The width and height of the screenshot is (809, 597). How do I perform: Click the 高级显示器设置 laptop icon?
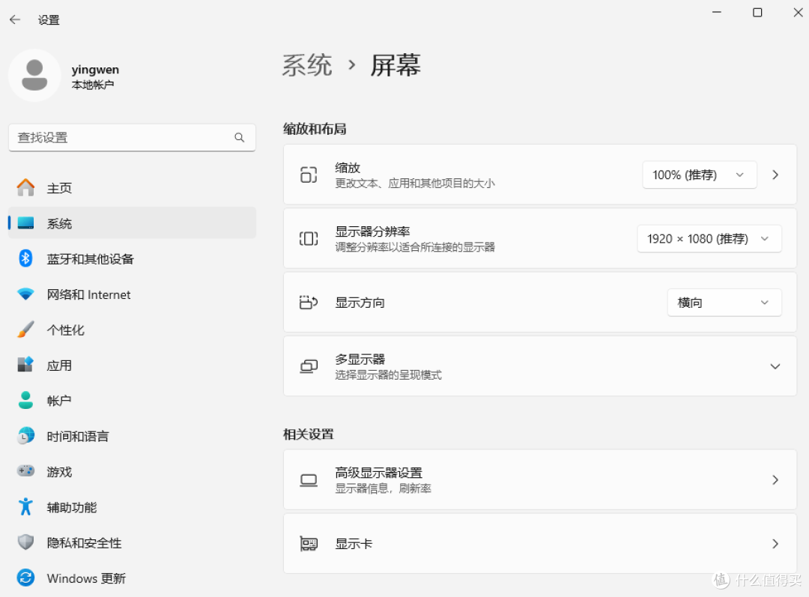coord(309,480)
